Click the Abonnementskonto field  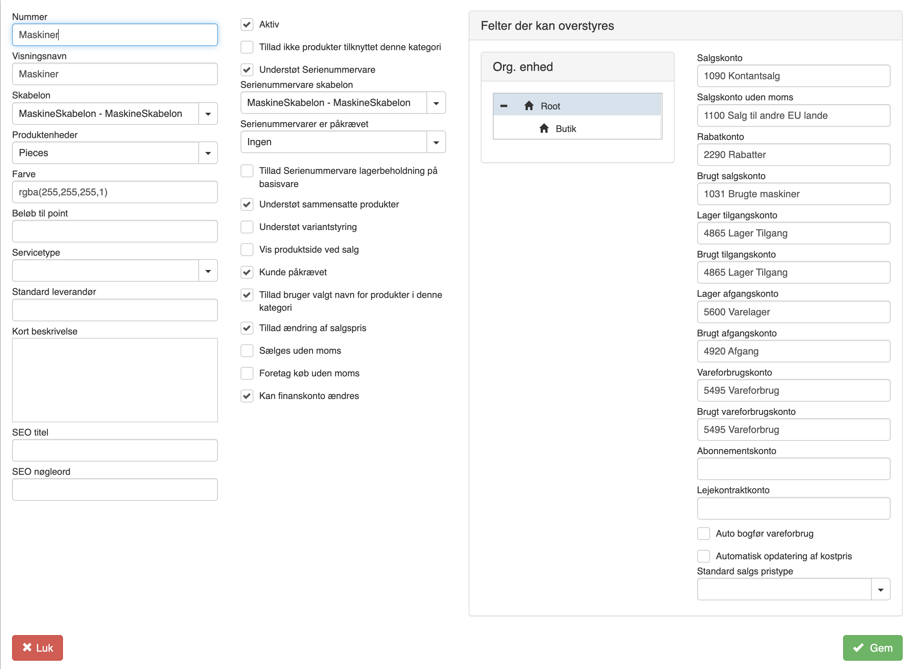coord(793,469)
